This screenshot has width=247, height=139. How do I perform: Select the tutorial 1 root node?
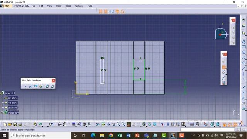[10, 93]
